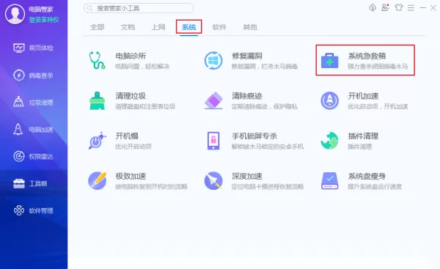Click 极致加速 title text
The width and height of the screenshot is (440, 269).
(x=131, y=176)
